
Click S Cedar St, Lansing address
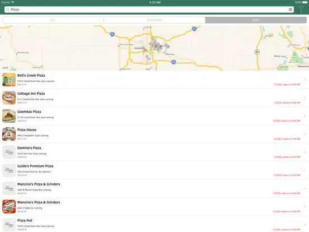30,208
